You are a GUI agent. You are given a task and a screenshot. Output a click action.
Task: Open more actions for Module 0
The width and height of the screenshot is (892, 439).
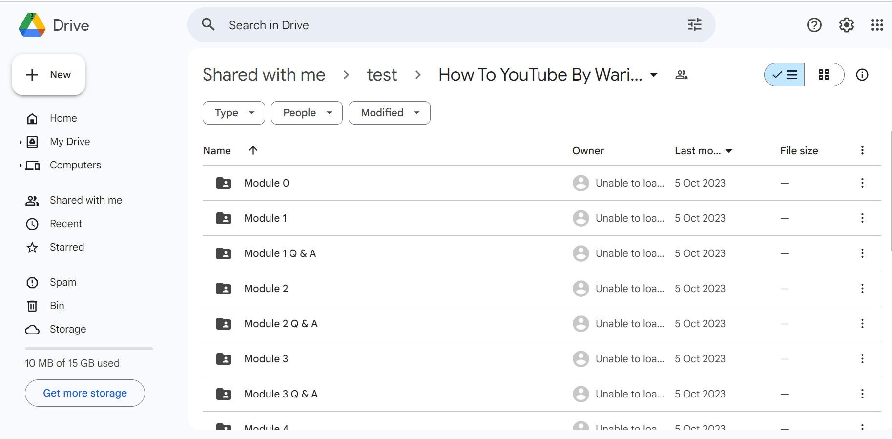(862, 183)
